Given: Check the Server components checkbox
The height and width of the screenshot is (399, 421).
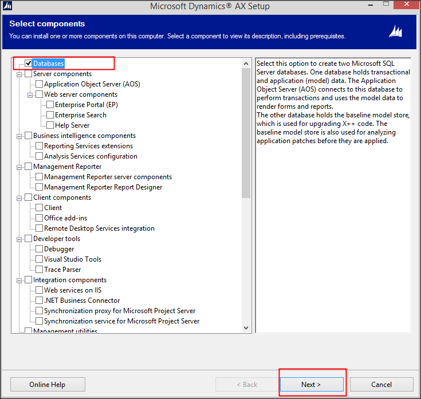Looking at the screenshot, I should 28,74.
